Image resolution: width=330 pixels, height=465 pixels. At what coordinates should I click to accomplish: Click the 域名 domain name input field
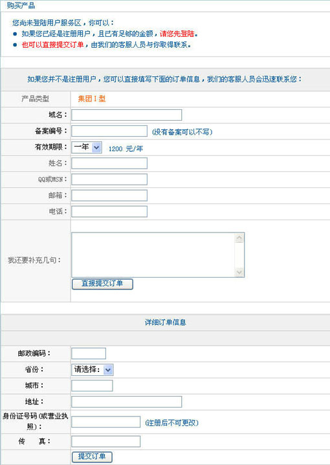[127, 115]
